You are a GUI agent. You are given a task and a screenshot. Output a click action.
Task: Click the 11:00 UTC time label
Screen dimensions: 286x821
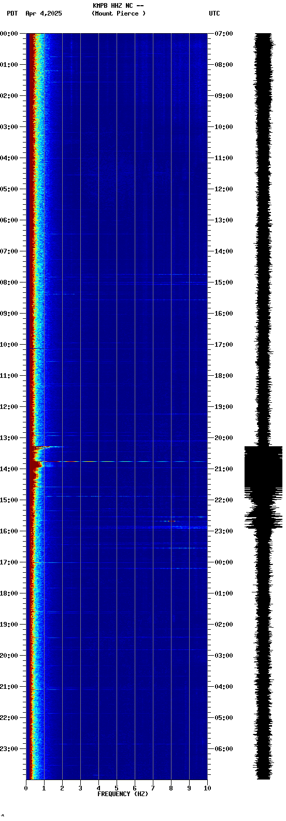point(224,158)
